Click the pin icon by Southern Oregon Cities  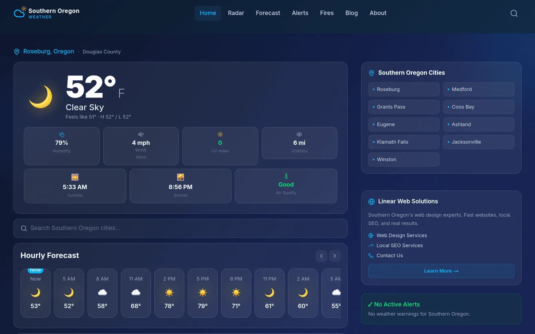371,73
